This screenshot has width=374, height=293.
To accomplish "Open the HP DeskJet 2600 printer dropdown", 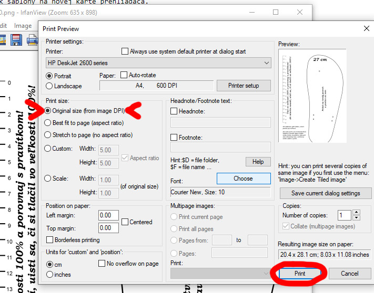I will coord(158,63).
